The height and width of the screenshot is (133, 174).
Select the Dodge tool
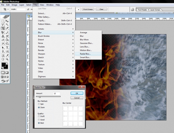[x=7, y=43]
